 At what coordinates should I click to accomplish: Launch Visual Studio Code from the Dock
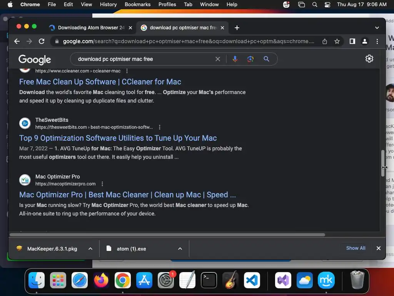pos(252,280)
